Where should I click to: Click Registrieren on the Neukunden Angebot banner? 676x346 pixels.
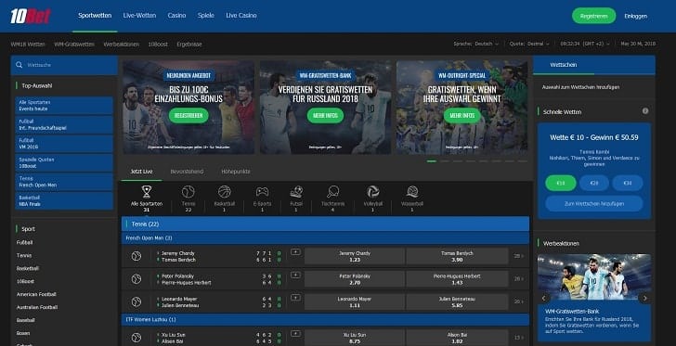(x=188, y=115)
